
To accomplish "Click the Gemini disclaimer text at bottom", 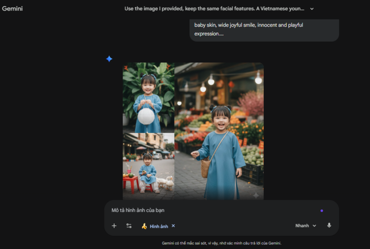I will click(x=222, y=243).
